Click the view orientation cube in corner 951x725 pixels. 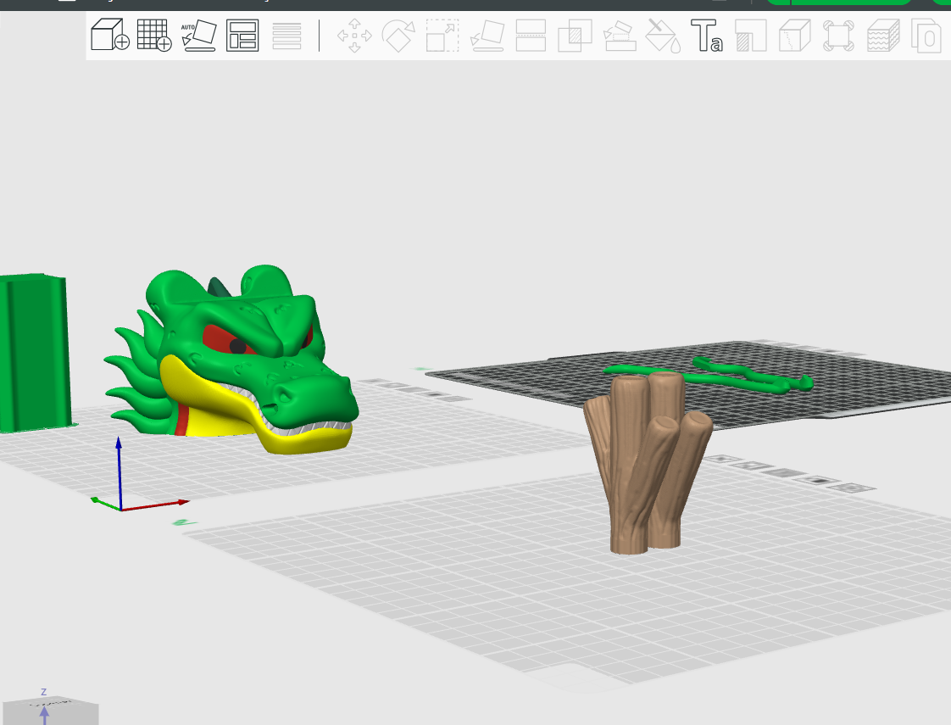tap(50, 711)
